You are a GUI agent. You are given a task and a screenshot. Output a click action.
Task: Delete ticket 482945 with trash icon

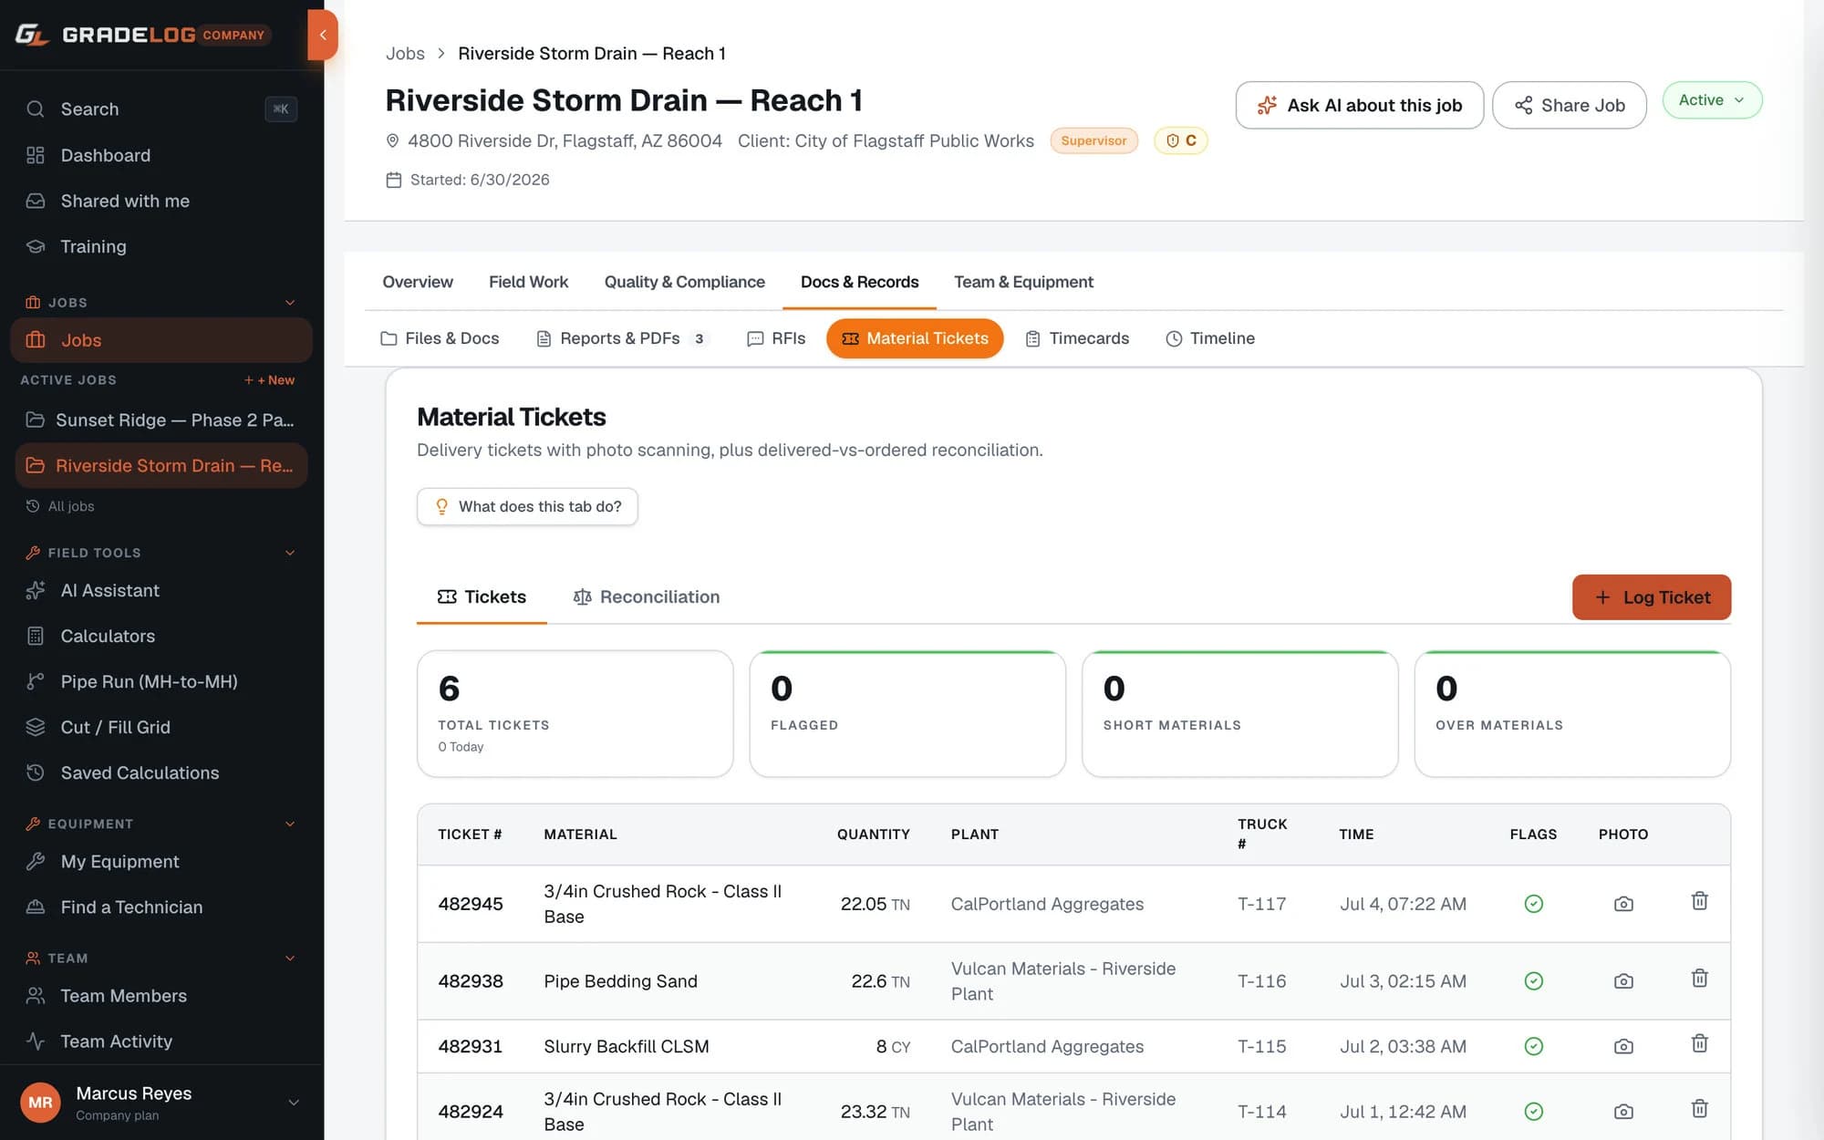[1700, 901]
